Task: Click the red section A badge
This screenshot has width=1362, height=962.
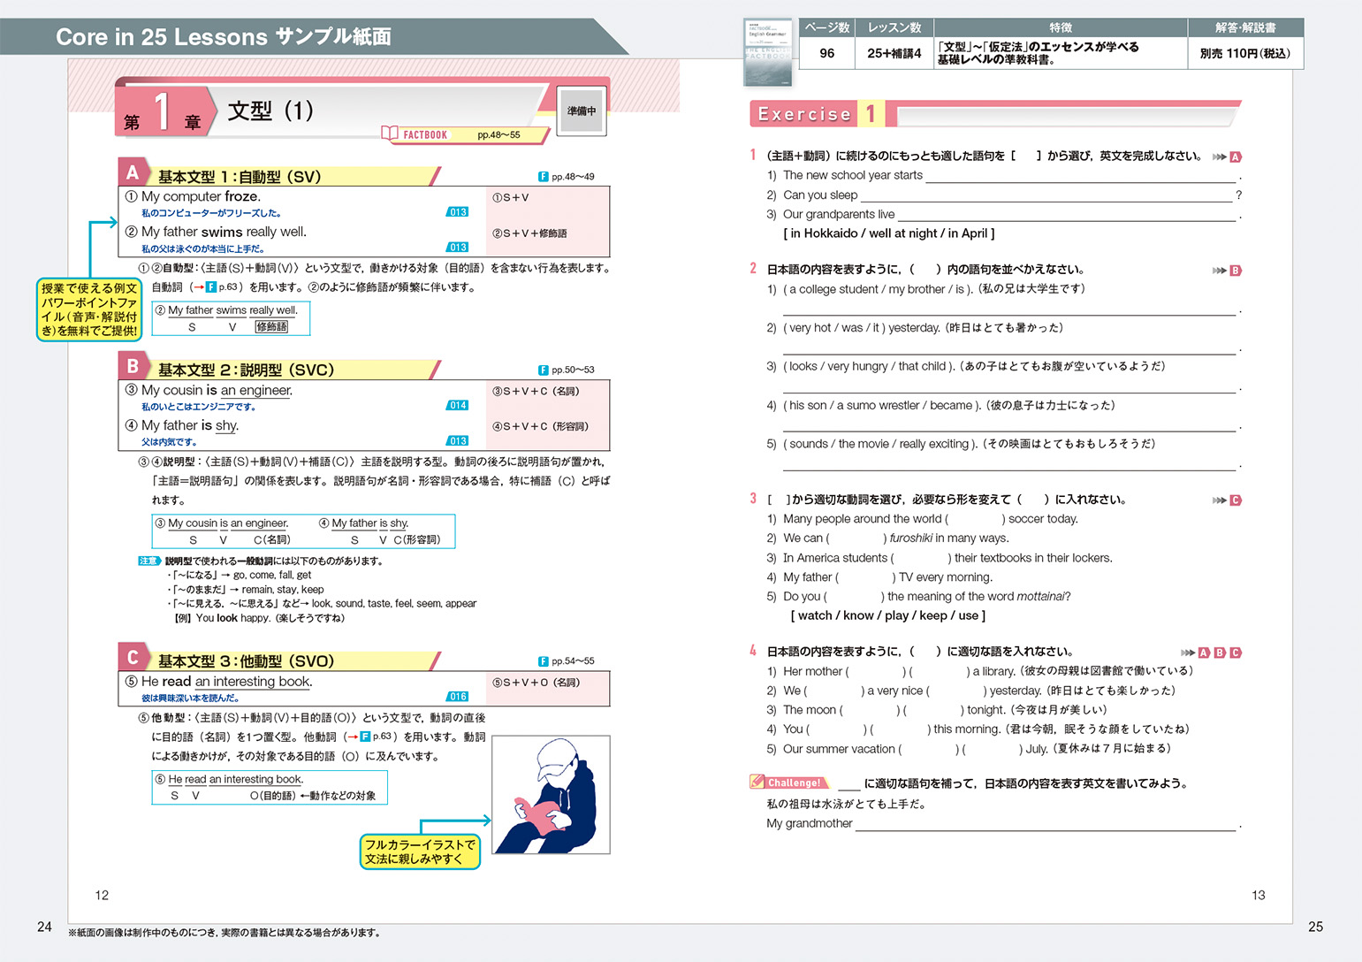Action: click(133, 172)
